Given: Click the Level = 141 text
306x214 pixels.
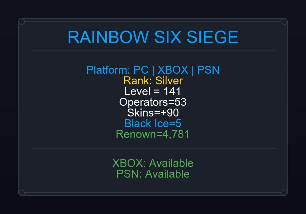Looking at the screenshot, I should (153, 91).
